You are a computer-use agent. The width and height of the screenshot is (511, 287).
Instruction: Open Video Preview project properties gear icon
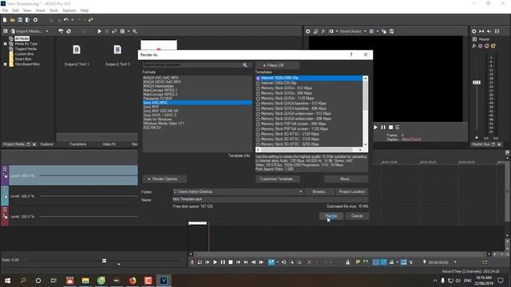coord(307,31)
